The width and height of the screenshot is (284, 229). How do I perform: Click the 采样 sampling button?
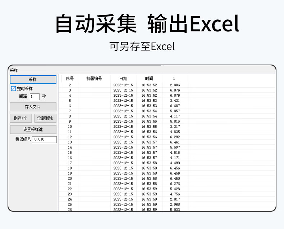point(33,79)
